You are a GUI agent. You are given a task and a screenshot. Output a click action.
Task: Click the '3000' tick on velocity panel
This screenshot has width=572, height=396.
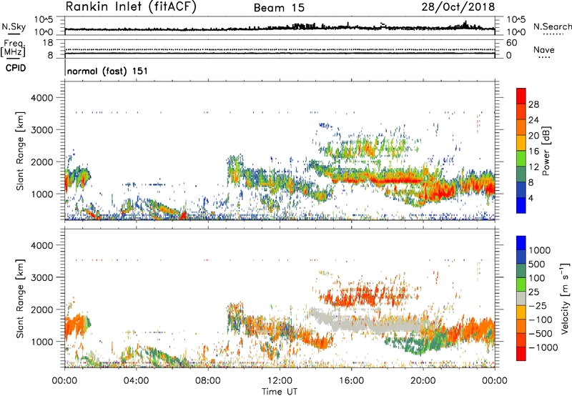(x=42, y=277)
